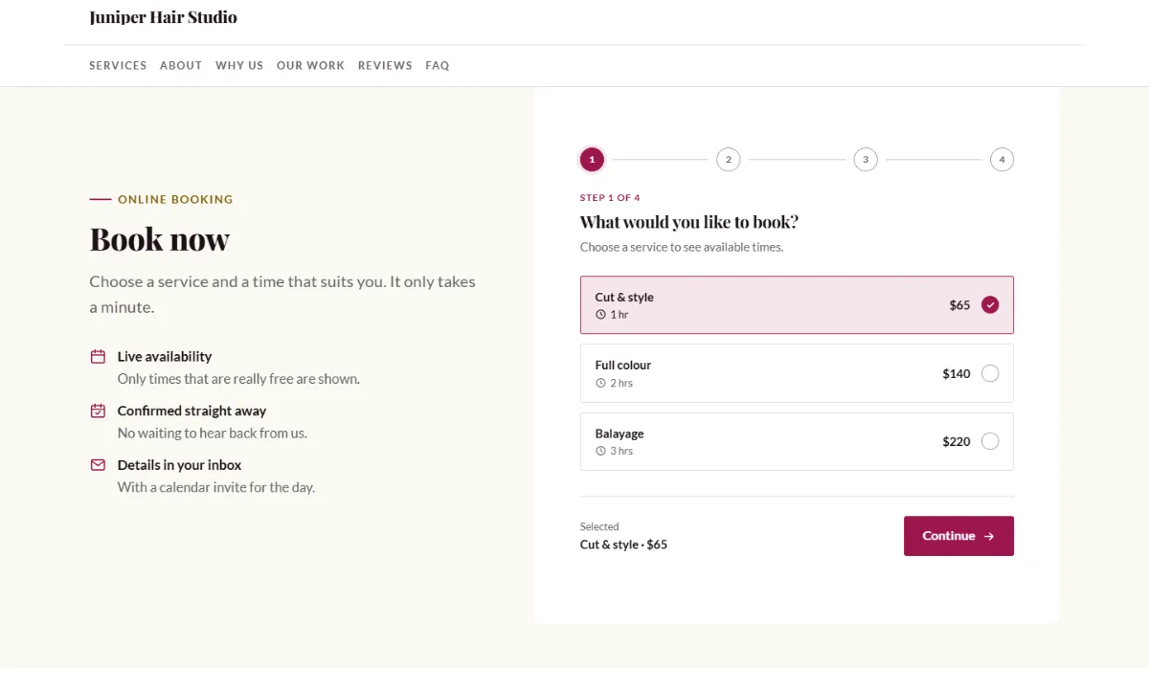Click the clock icon beside 2 hrs
The height and width of the screenshot is (690, 1149).
coord(600,383)
